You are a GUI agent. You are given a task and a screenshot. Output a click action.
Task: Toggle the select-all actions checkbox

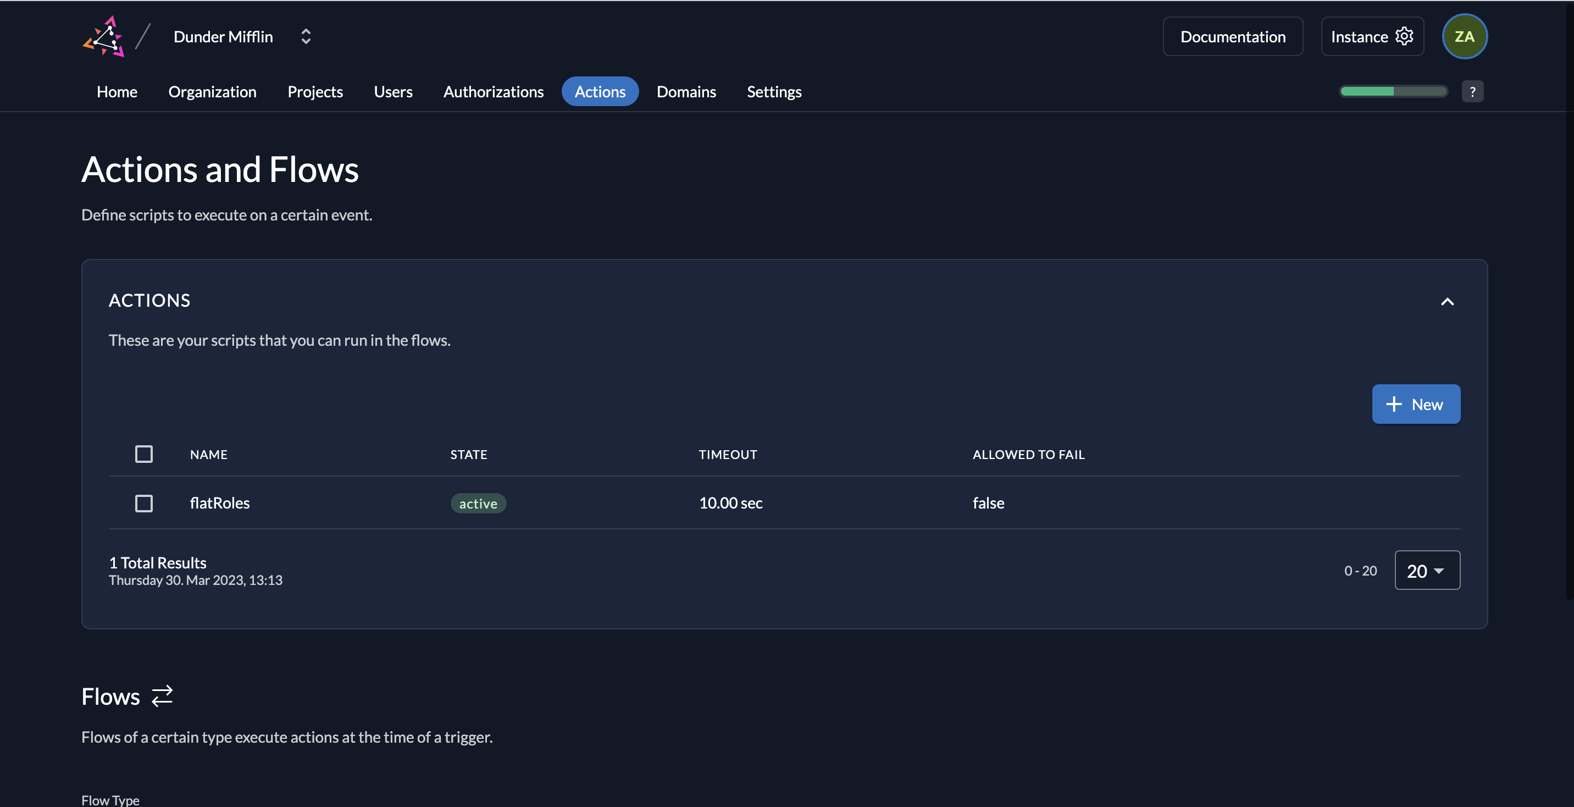click(143, 454)
